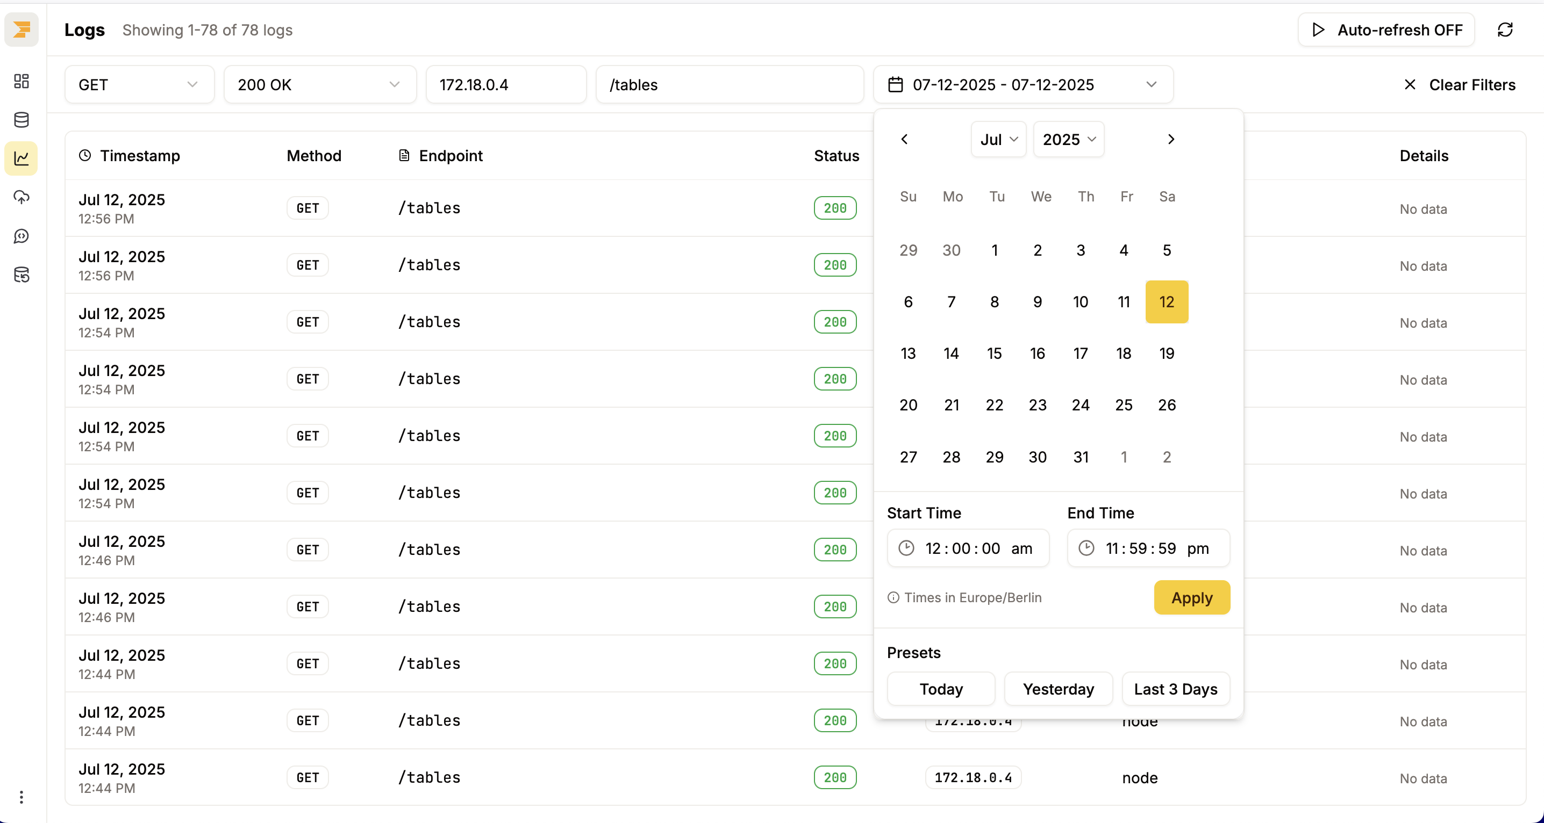Click the refresh logs icon

coord(1504,30)
